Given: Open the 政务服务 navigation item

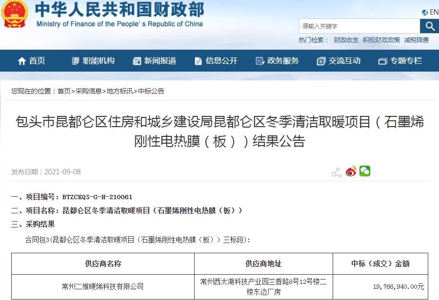Looking at the screenshot, I should click(278, 61).
